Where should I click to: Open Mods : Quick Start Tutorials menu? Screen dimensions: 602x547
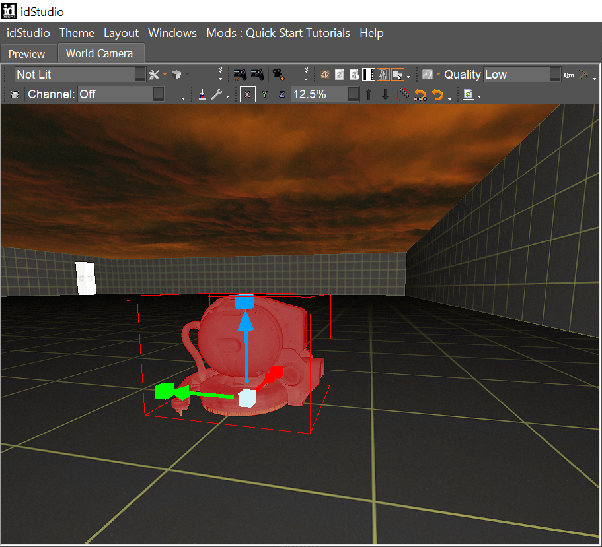[x=278, y=33]
